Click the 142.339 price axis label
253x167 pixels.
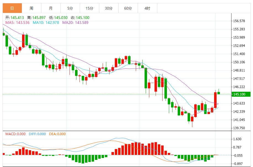point(239,112)
